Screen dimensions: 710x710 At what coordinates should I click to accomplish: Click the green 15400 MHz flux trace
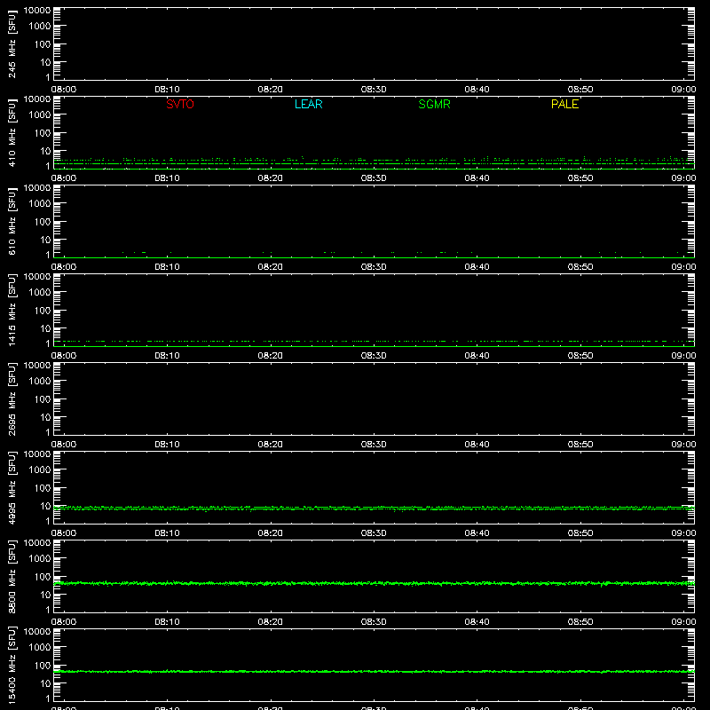pyautogui.click(x=374, y=672)
